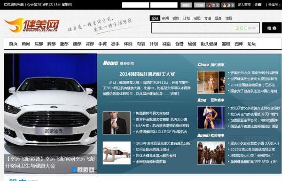Click the gray 注册 button
Viewport: 282px width, 181px height.
199,5
